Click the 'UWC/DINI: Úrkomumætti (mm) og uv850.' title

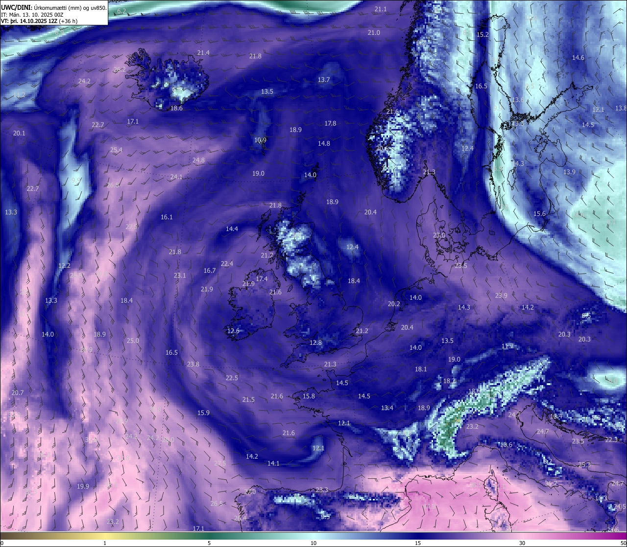click(x=53, y=8)
